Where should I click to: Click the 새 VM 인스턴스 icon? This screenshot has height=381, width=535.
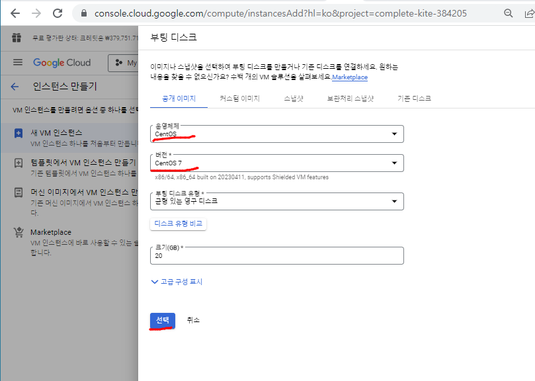click(19, 133)
